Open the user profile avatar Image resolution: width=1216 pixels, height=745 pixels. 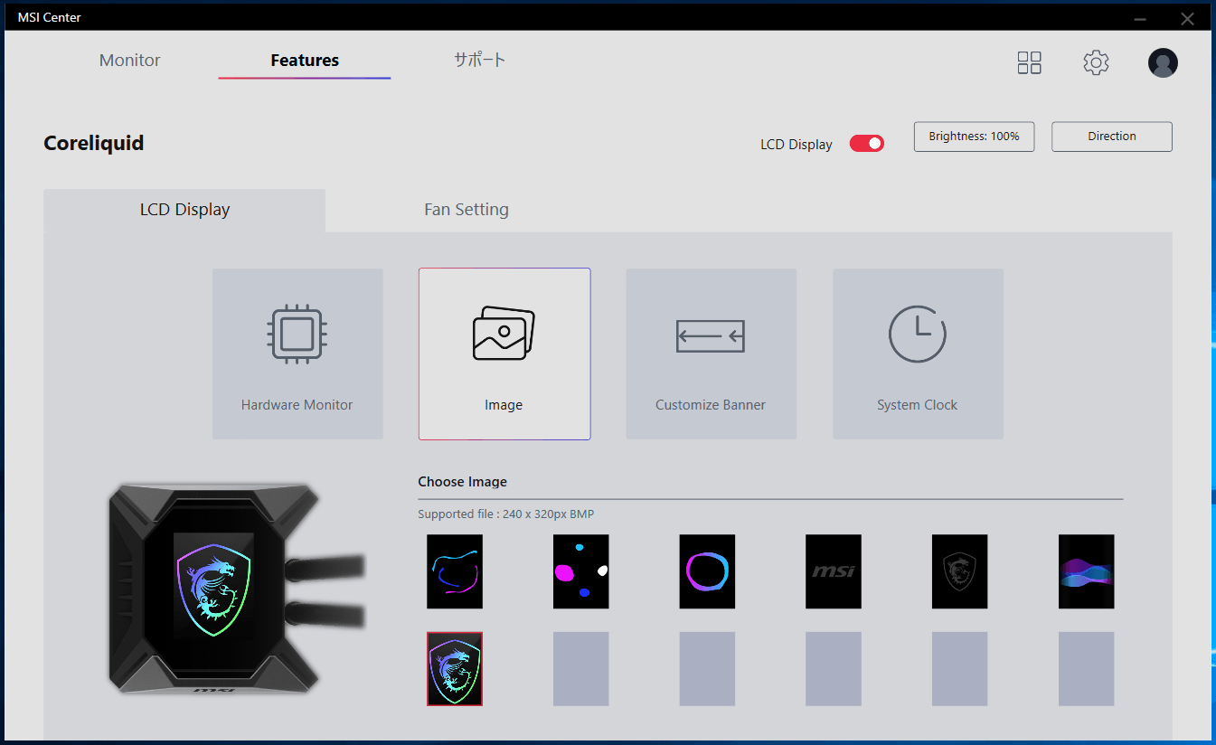1163,62
